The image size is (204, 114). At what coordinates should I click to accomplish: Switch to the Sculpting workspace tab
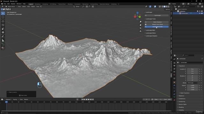pyautogui.click(x=45, y=4)
